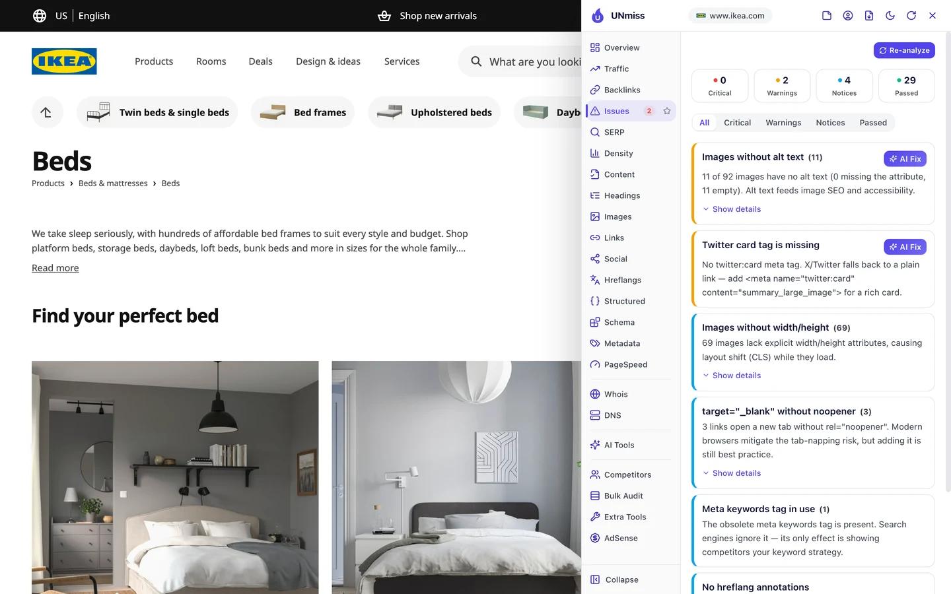Click the blank page icon in UNmiss header
Image resolution: width=951 pixels, height=594 pixels.
pos(827,16)
